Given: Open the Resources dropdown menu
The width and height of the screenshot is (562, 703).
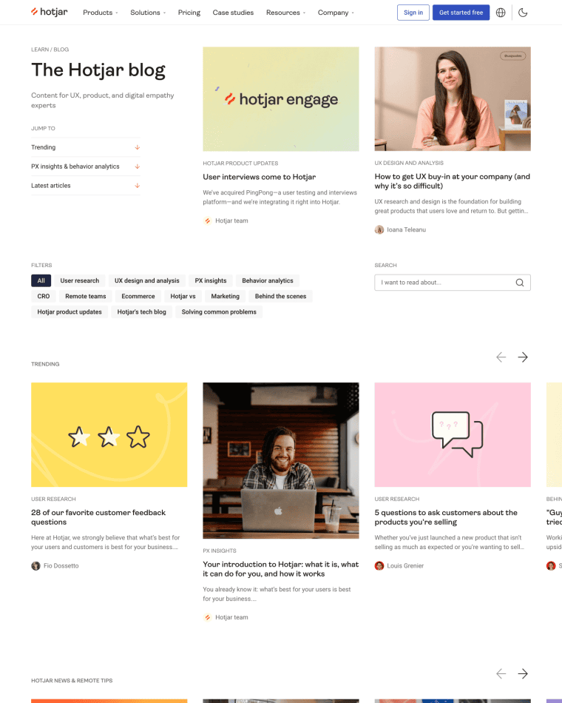Looking at the screenshot, I should [x=285, y=13].
